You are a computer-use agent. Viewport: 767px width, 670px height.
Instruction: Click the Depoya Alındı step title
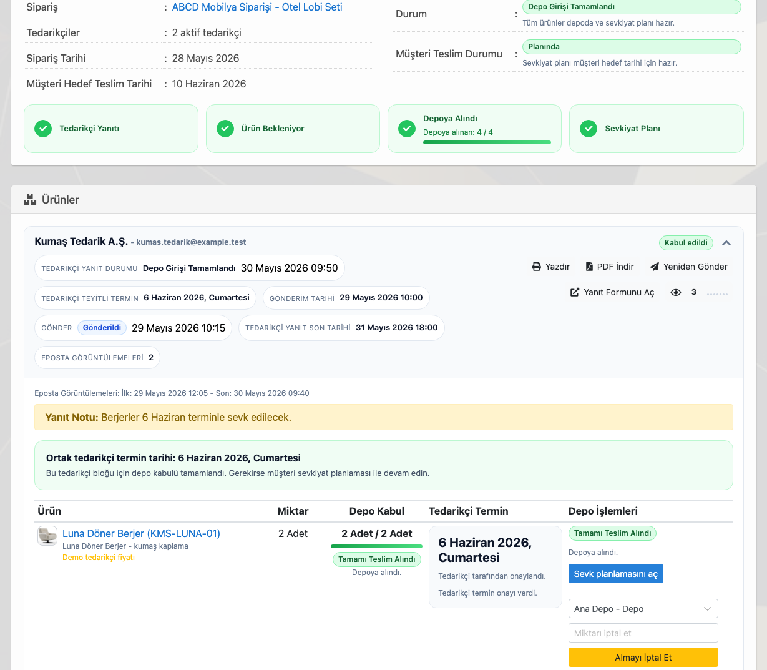[450, 119]
